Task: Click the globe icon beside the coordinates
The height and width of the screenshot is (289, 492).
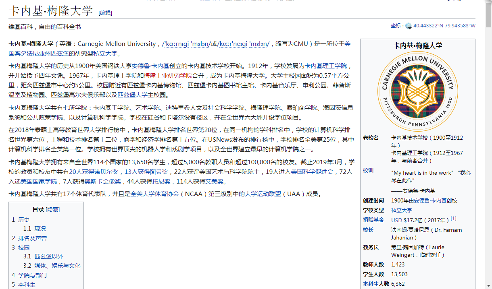Action: [x=409, y=26]
